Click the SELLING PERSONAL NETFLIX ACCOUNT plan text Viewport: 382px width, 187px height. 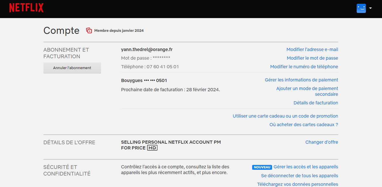point(171,145)
